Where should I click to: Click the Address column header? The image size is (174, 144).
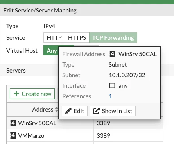click(43, 109)
